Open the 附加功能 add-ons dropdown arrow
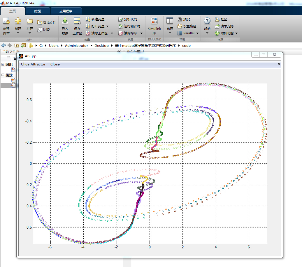 (236, 33)
